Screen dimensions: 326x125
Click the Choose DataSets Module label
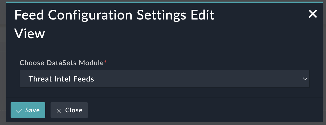coord(61,63)
